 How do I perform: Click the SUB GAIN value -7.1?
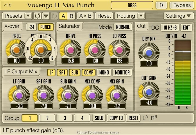tap(68, 106)
